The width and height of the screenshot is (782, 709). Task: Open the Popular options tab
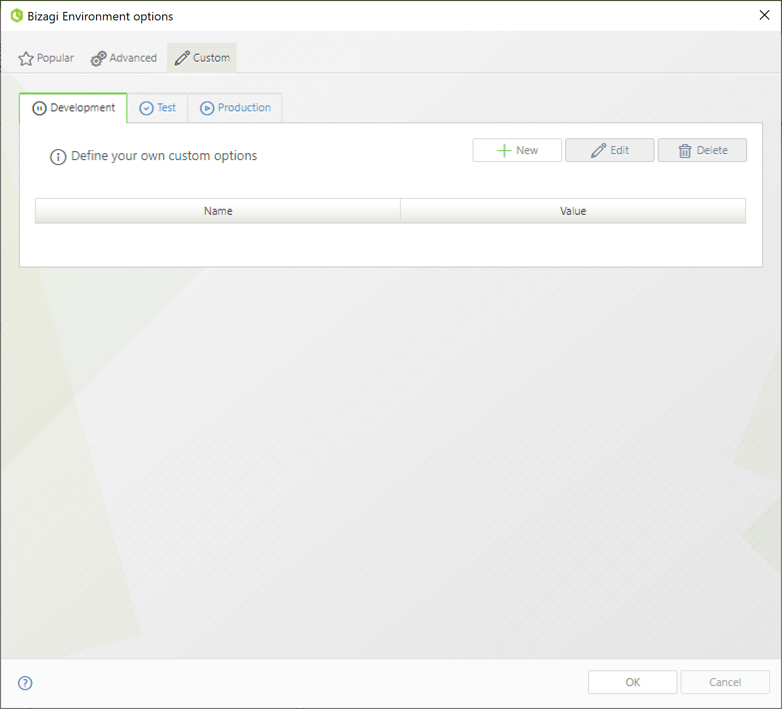(x=46, y=58)
